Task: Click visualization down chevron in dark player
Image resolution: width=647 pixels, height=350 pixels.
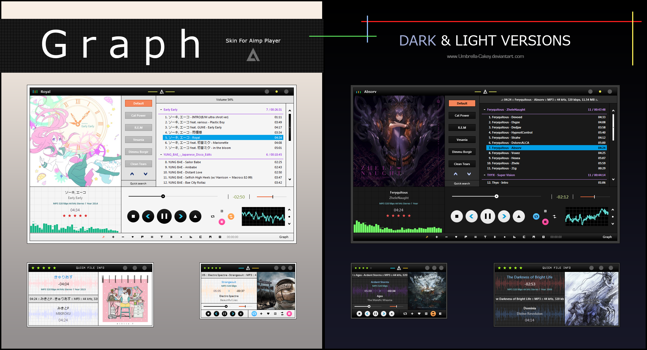Action: 613,223
